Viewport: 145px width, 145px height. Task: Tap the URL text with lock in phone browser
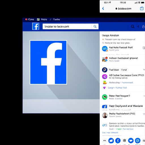(123, 8)
